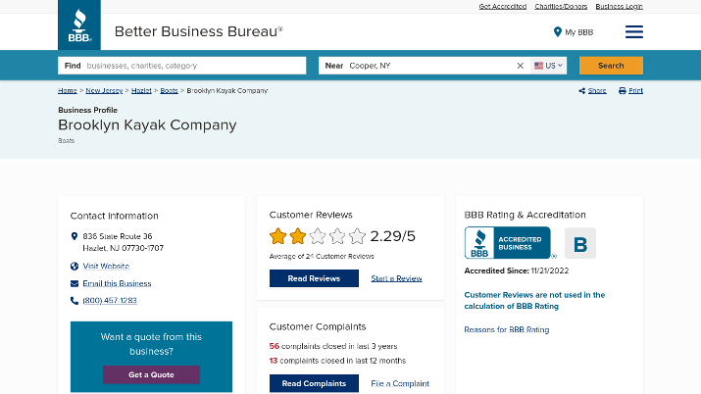Click the 2.29/5 rating score
Viewport: 701px width, 394px height.
[x=392, y=236]
